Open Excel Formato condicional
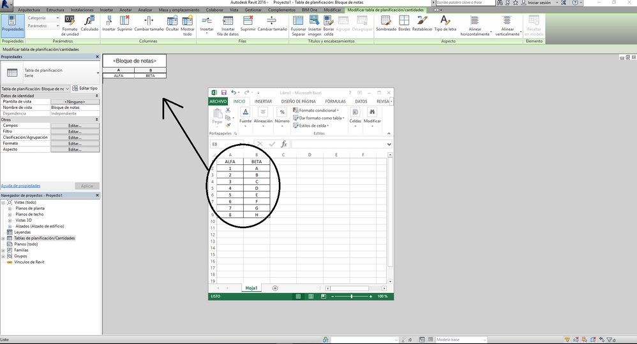Screen dimensions: 637x344 [x=316, y=110]
